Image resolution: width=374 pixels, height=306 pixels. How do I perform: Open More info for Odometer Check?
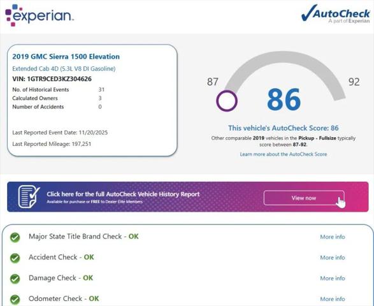coord(333,299)
